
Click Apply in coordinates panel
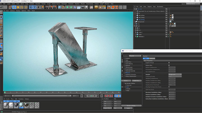(128, 108)
